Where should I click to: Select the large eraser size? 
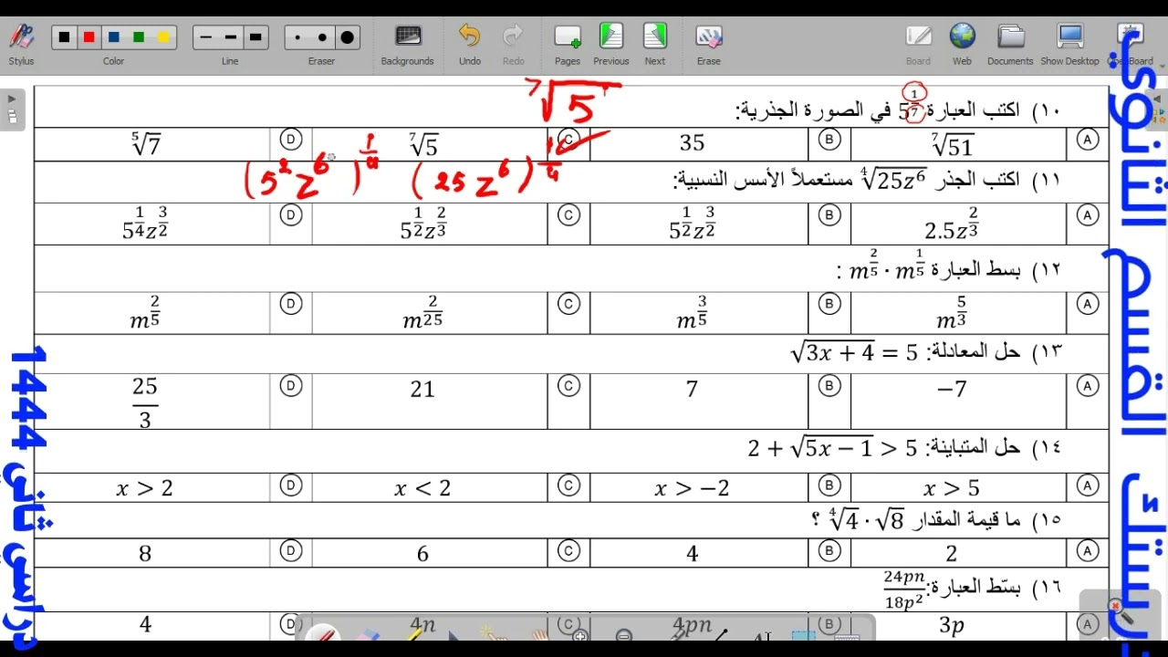click(347, 37)
